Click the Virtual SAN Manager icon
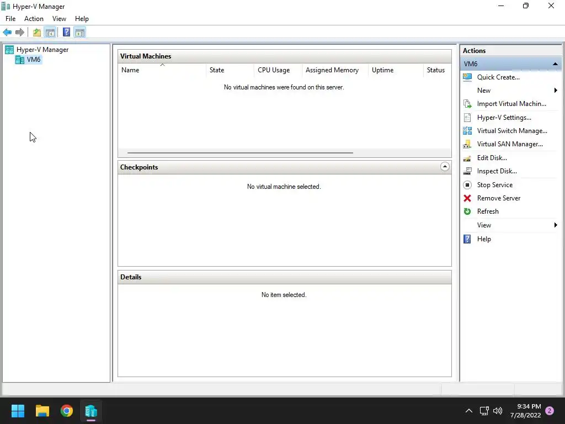 (467, 144)
